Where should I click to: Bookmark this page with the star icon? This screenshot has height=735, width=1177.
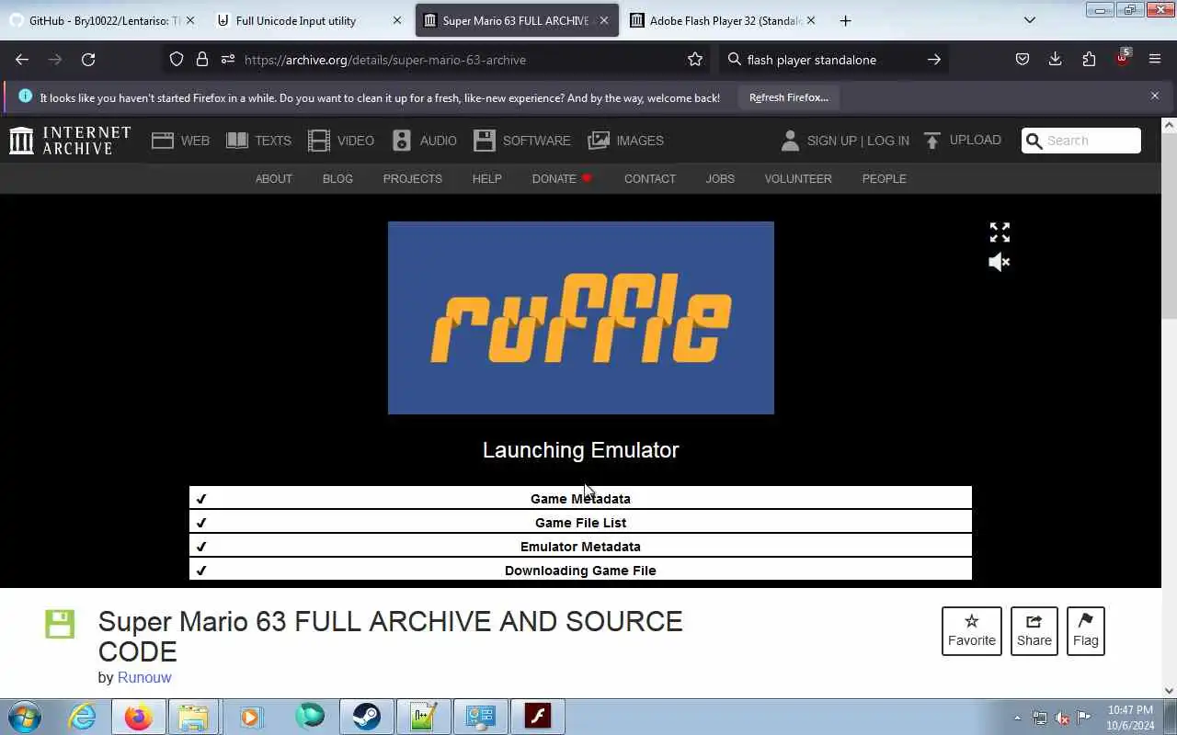coord(695,60)
